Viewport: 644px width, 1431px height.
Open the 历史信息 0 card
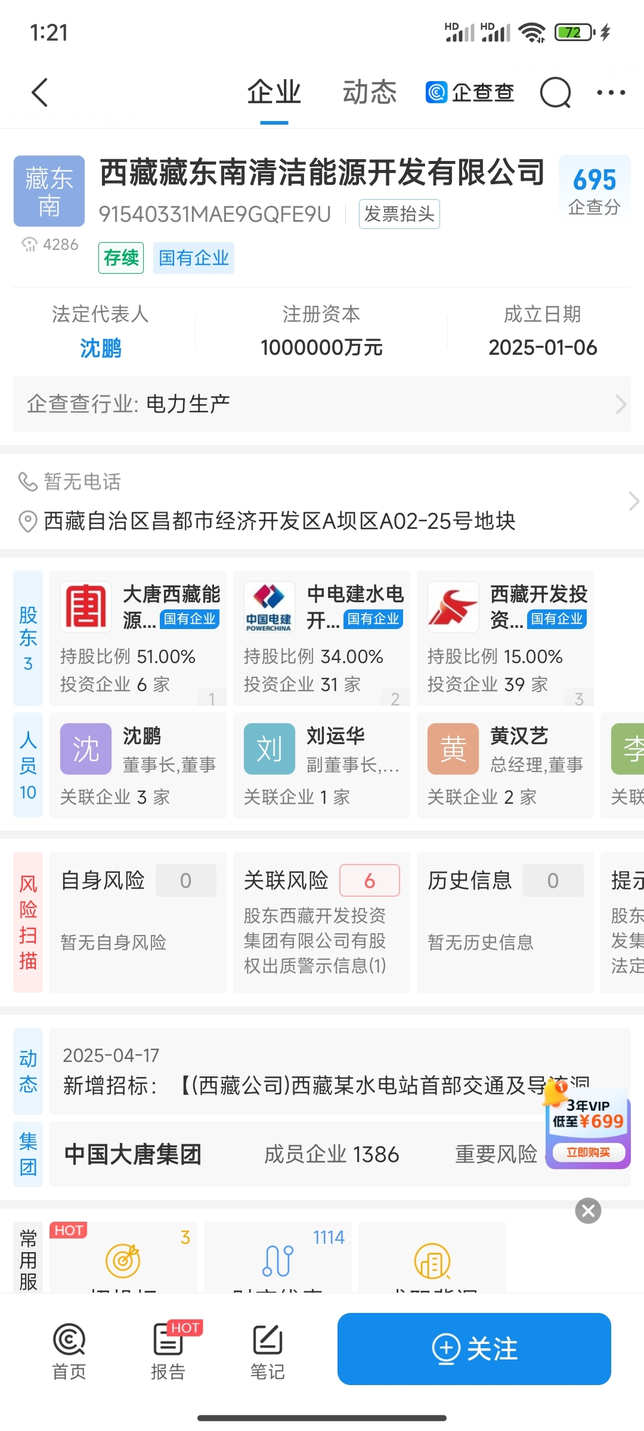pyautogui.click(x=505, y=922)
